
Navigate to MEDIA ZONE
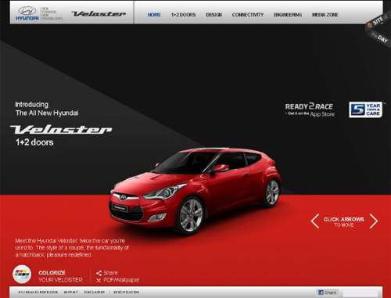(x=325, y=15)
